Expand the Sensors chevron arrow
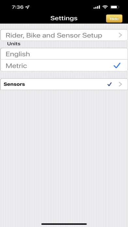The image size is (128, 227). [120, 84]
